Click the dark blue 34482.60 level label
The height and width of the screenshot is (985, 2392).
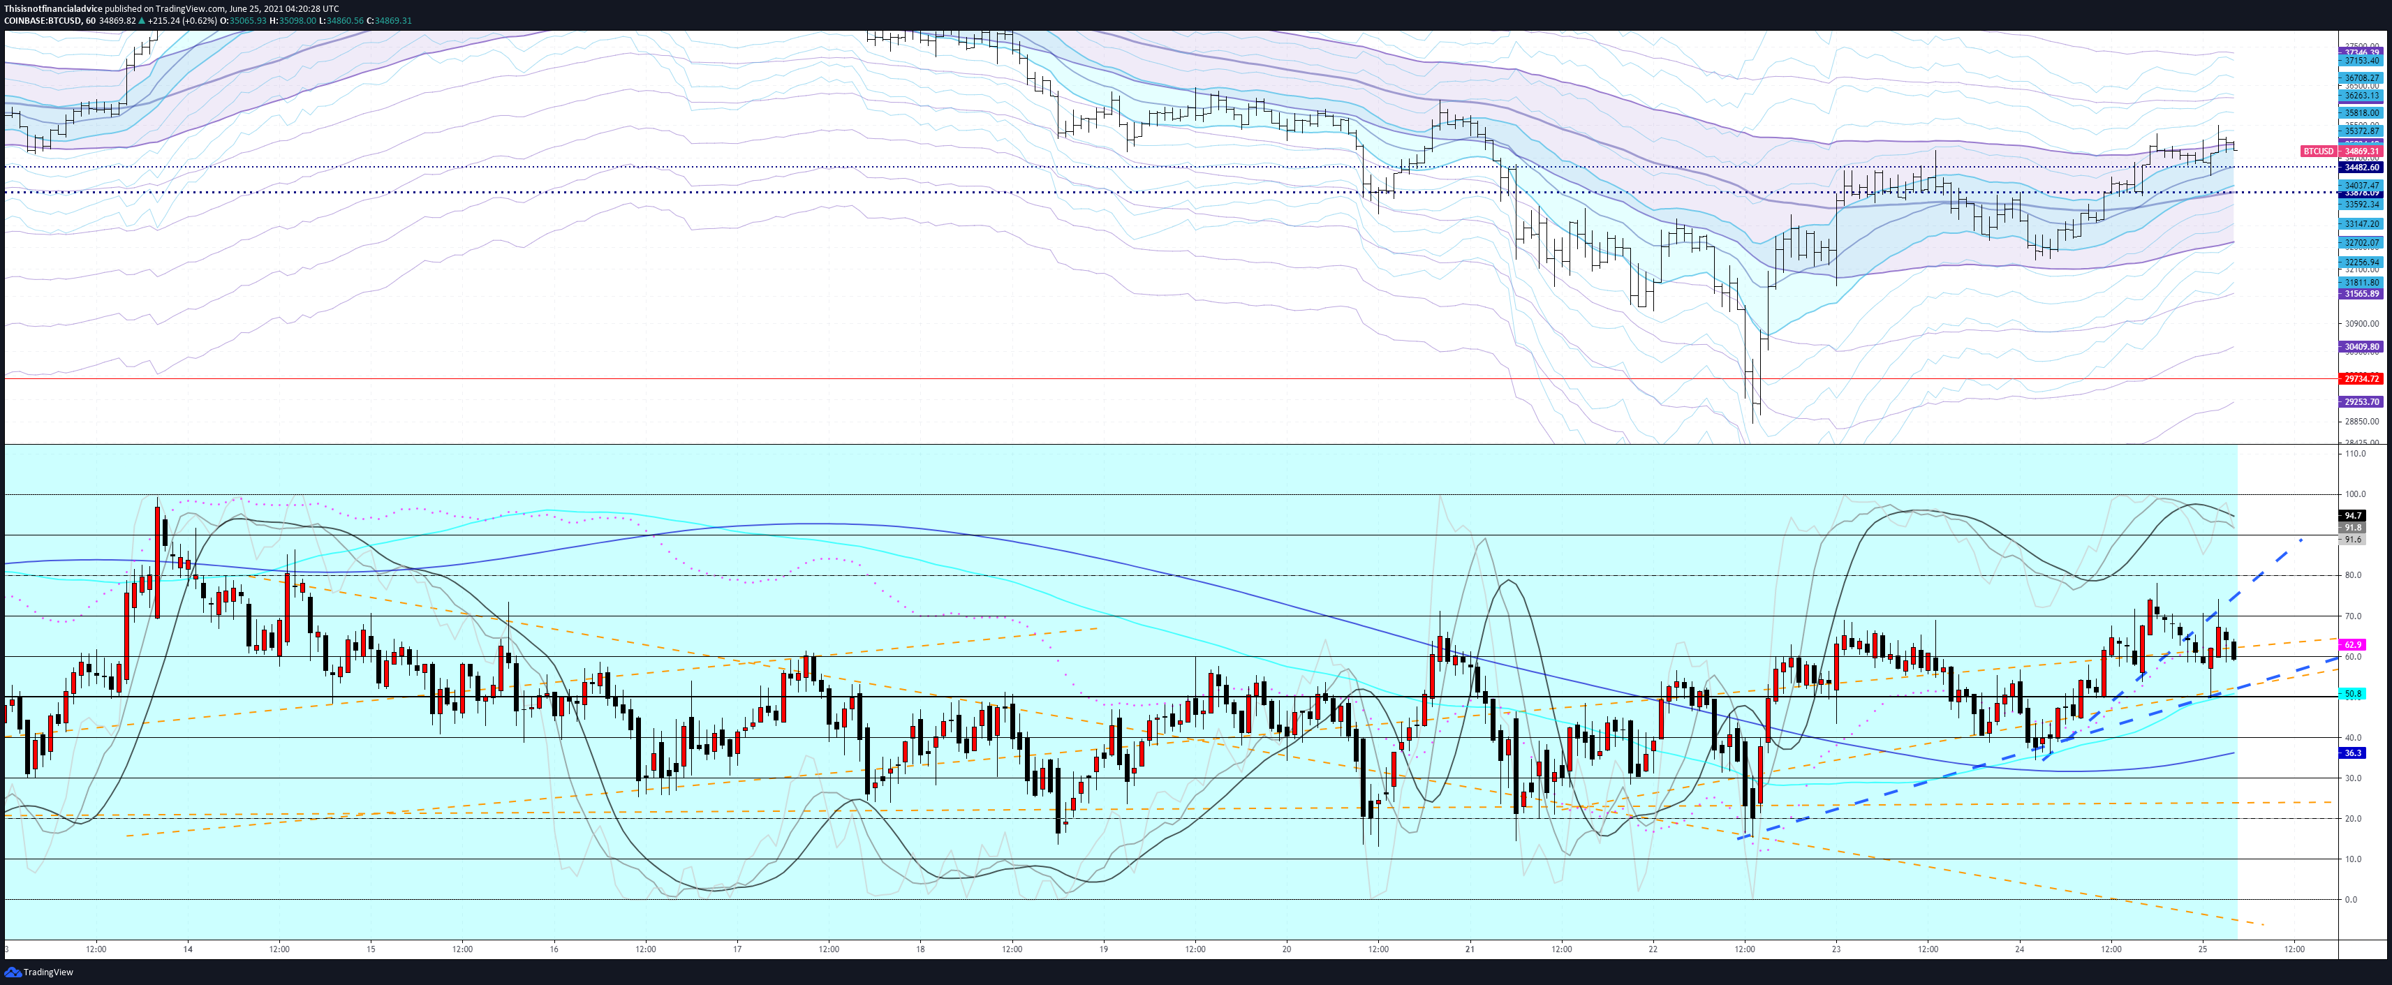2361,167
